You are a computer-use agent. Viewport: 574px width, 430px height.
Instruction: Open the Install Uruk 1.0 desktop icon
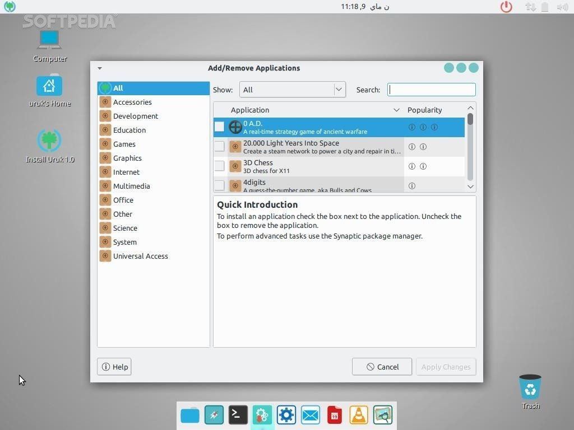tap(50, 146)
